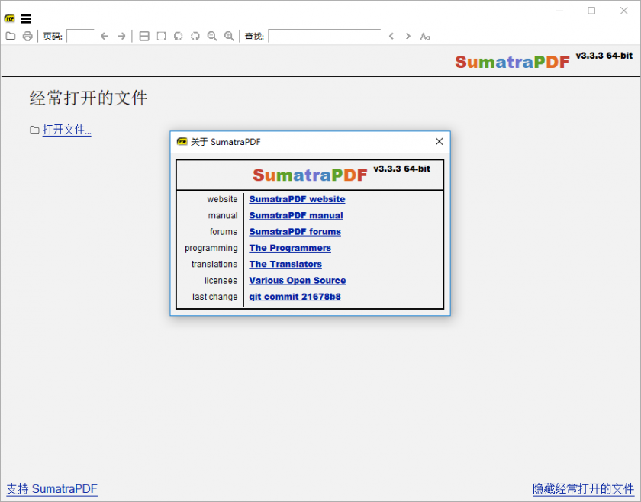Viewport: 641px width, 502px height.
Task: Open the SumatraPDF manual link
Action: click(x=296, y=215)
